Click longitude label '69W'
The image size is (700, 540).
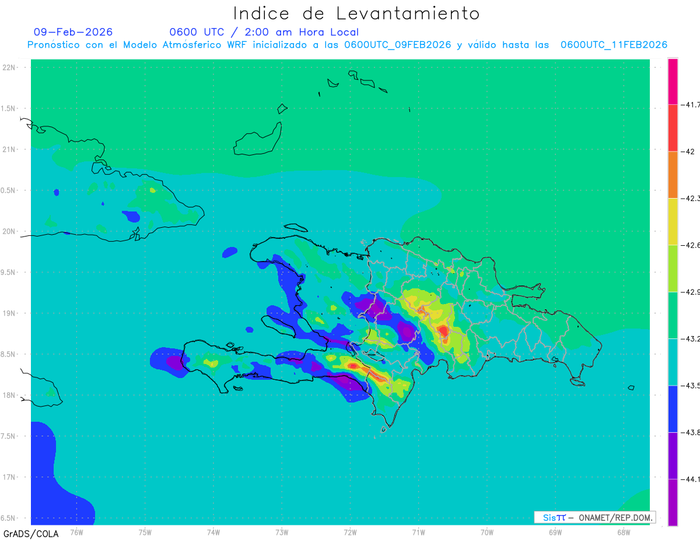coord(555,532)
